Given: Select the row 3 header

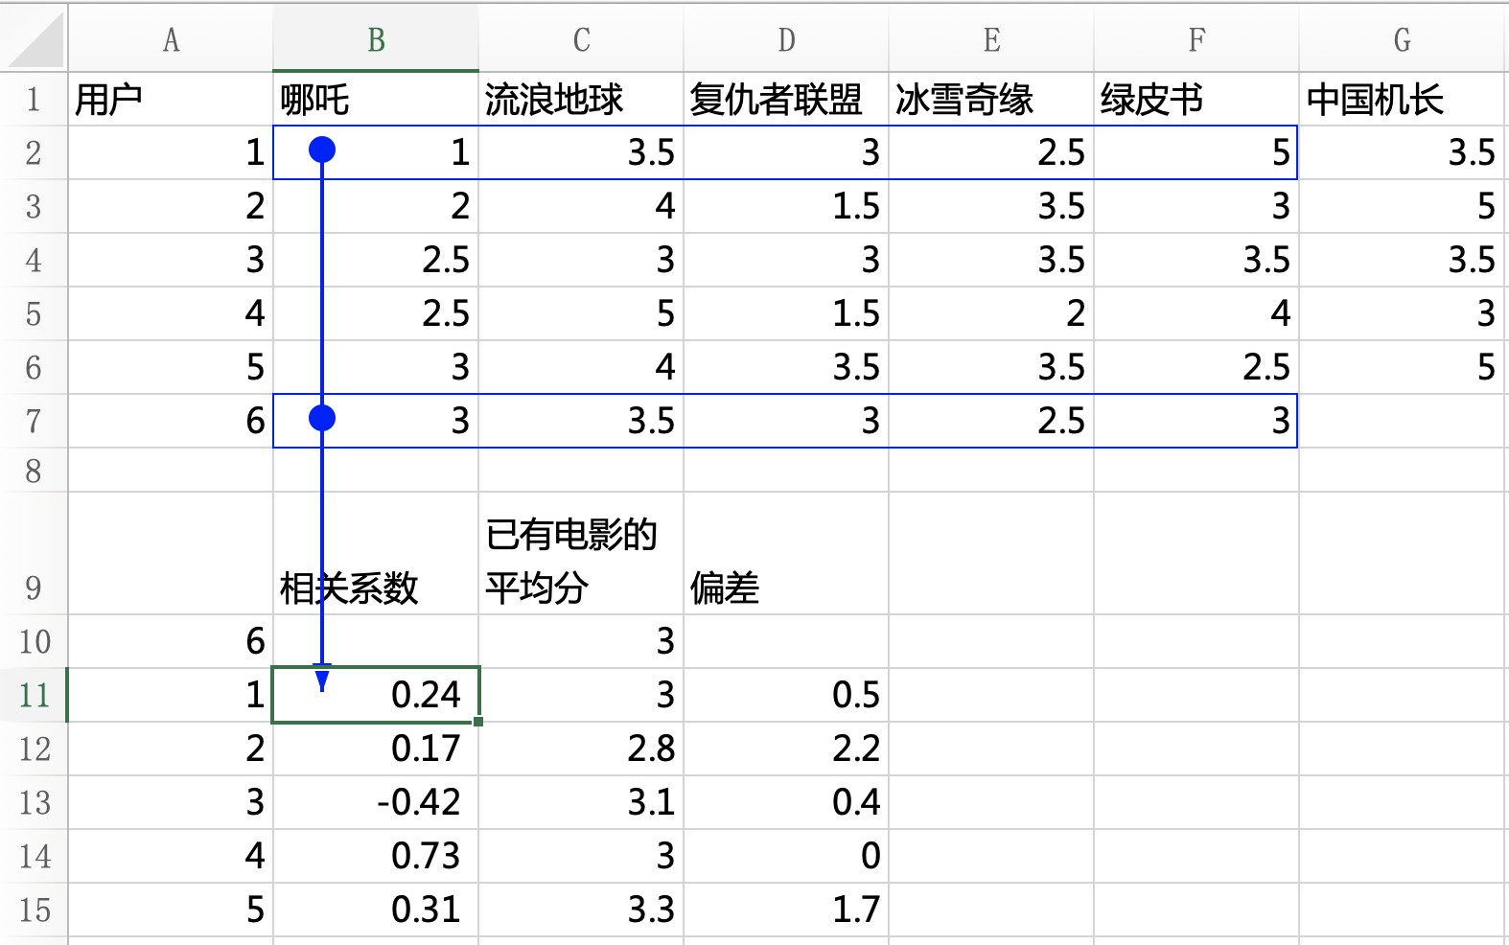Looking at the screenshot, I should point(34,206).
